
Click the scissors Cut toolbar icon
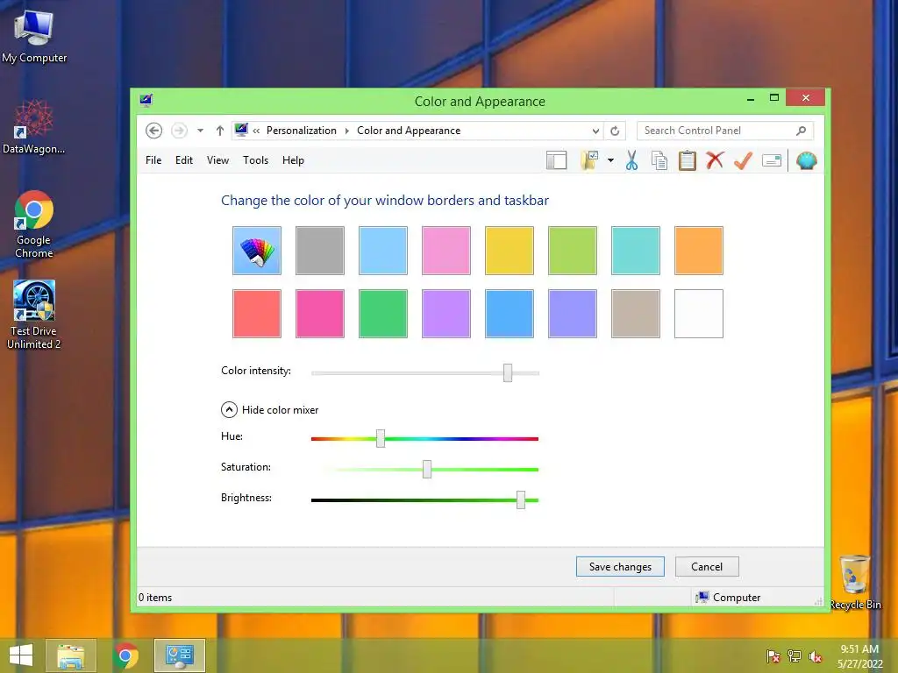(x=631, y=161)
